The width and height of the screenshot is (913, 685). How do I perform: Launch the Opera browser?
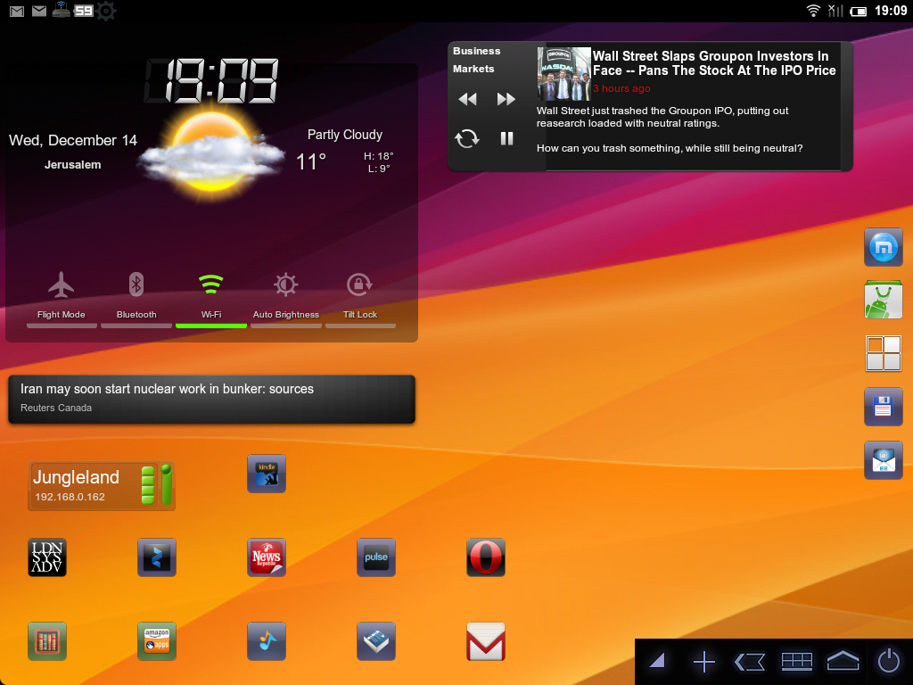click(x=486, y=557)
